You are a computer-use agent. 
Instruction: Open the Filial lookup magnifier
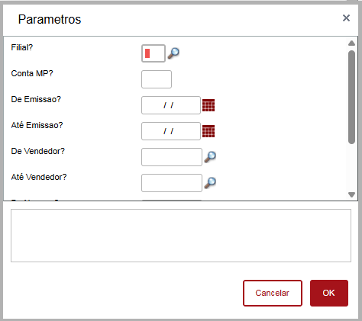pos(173,53)
